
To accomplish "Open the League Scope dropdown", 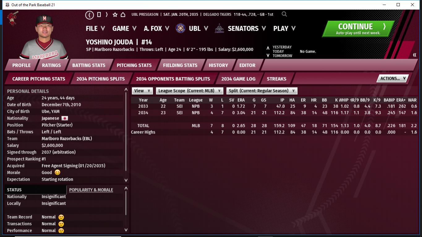I will (190, 91).
